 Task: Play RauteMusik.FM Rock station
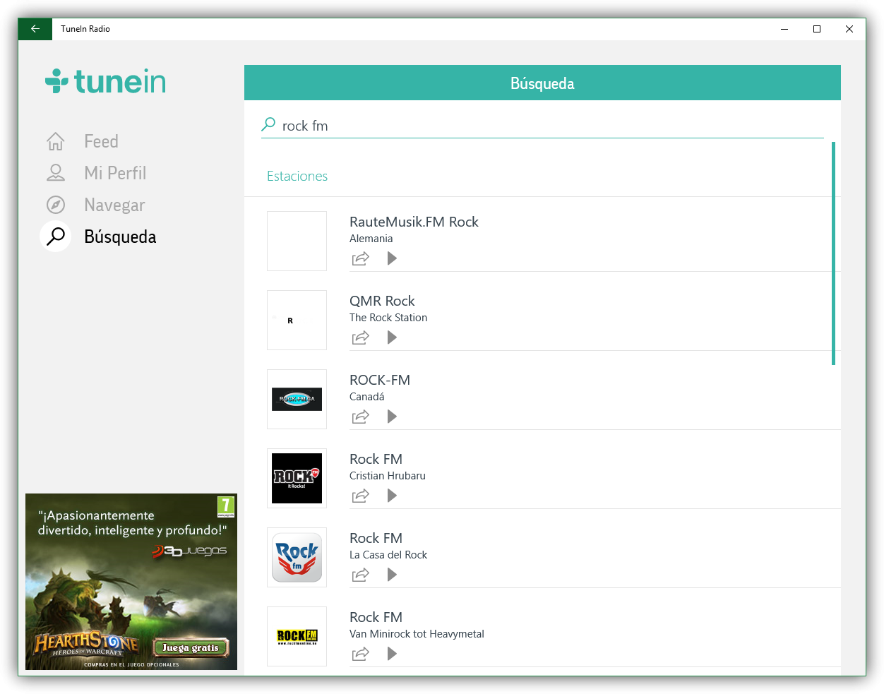click(x=392, y=258)
